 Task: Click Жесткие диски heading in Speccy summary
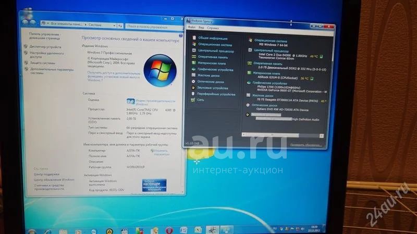[263, 96]
